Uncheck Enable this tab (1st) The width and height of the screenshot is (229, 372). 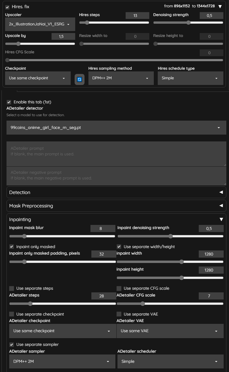9,102
